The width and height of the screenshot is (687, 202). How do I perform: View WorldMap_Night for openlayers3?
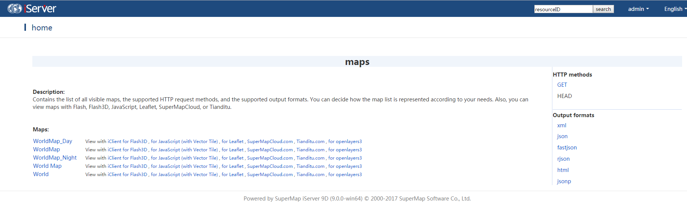(345, 158)
